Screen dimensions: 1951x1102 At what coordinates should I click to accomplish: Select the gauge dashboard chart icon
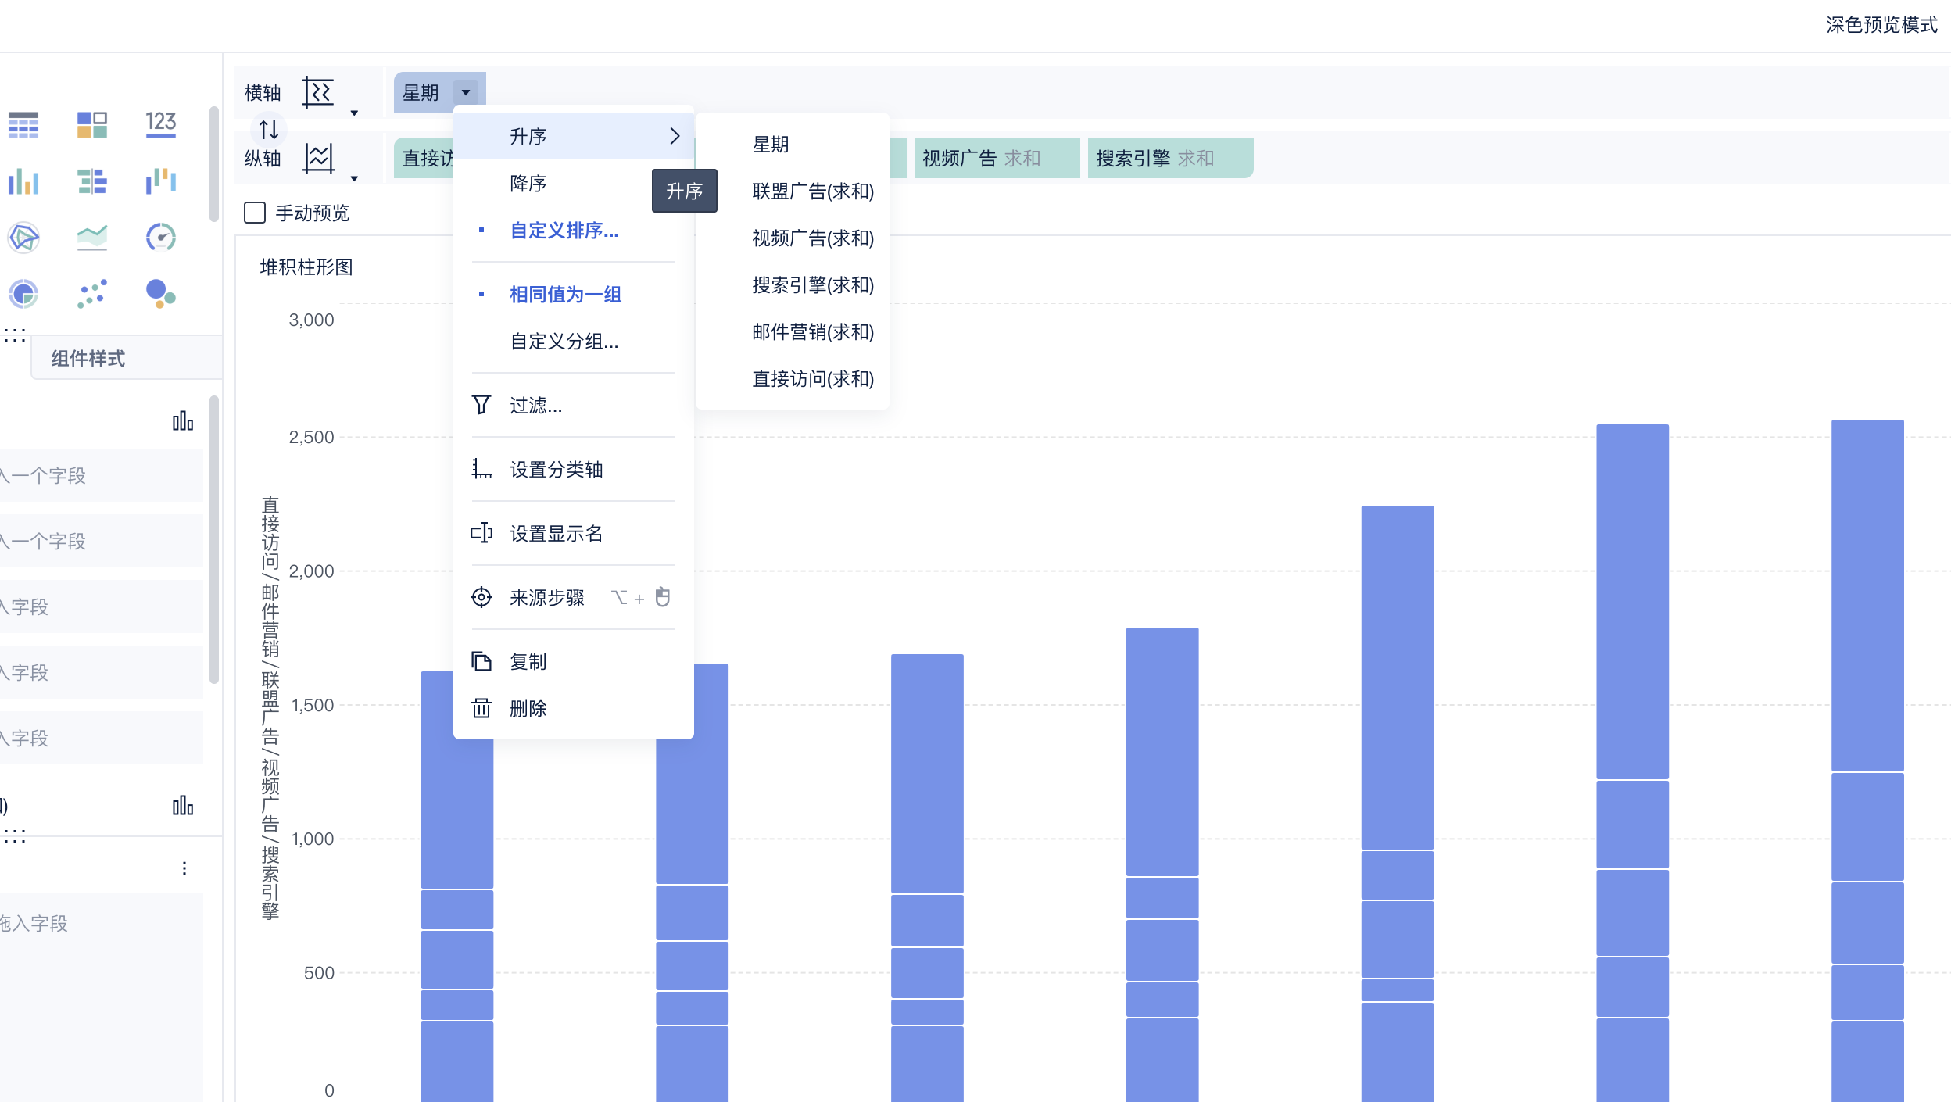pyautogui.click(x=160, y=238)
